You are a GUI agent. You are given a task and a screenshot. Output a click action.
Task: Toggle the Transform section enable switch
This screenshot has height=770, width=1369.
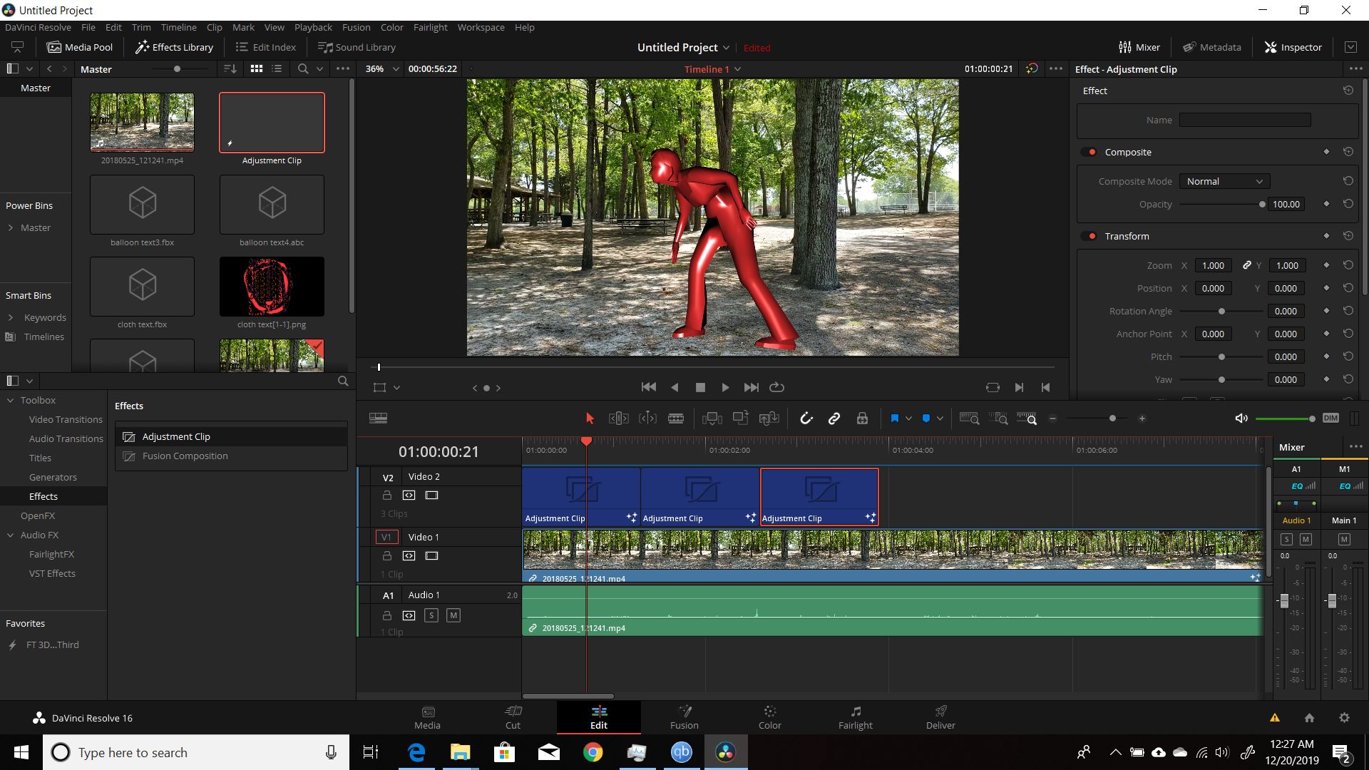[x=1089, y=236]
